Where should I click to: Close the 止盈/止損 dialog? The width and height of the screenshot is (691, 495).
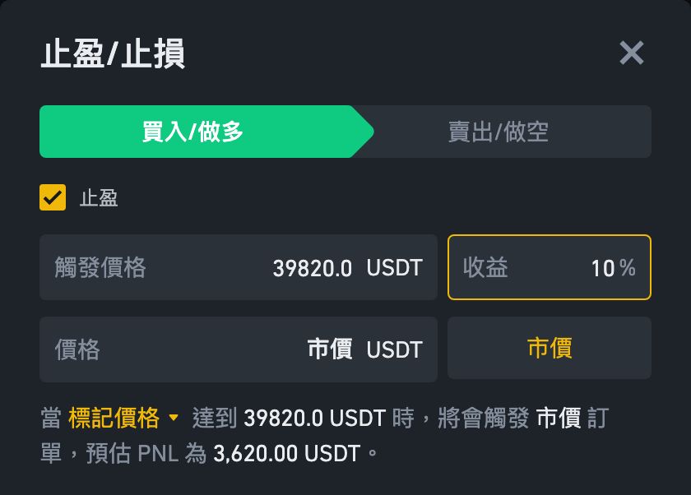tap(631, 53)
